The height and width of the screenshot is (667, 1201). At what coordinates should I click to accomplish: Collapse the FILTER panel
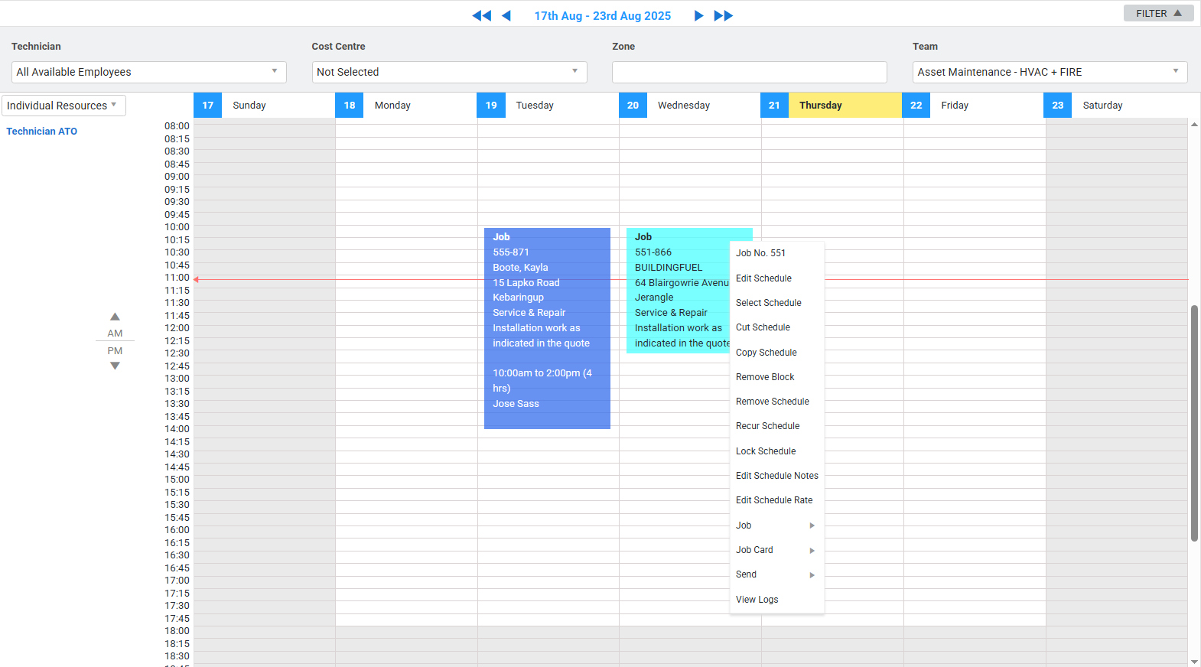tap(1158, 13)
